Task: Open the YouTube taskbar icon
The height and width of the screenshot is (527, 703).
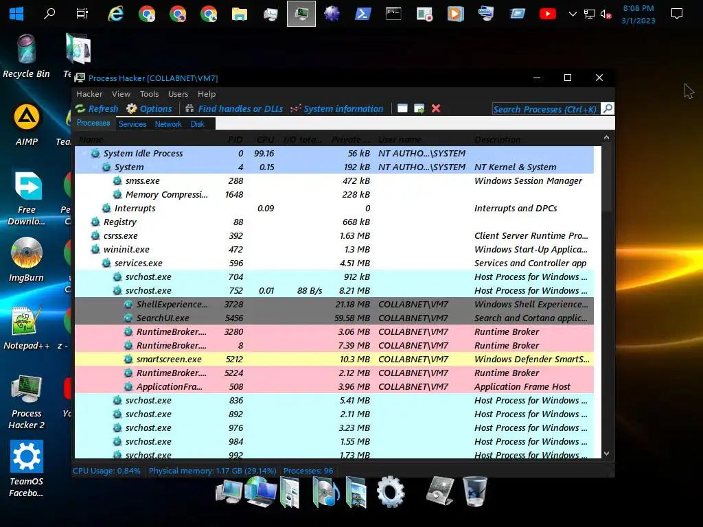Action: 547,14
